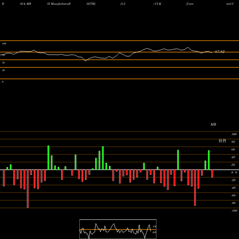Screen dimensions: 239x239
Task: Click MR axis label -40 on right
Action: point(233,188)
